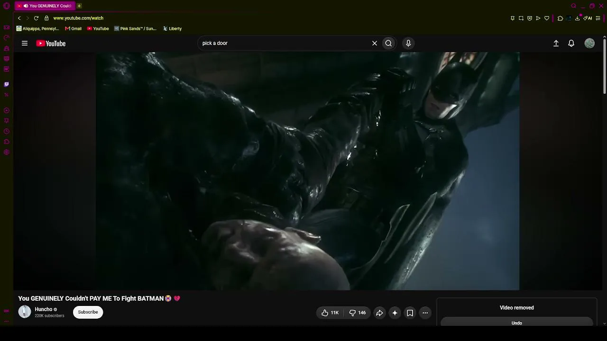Image resolution: width=607 pixels, height=341 pixels.
Task: Open the Opera player arrow icon in the toolbar
Action: (x=538, y=18)
